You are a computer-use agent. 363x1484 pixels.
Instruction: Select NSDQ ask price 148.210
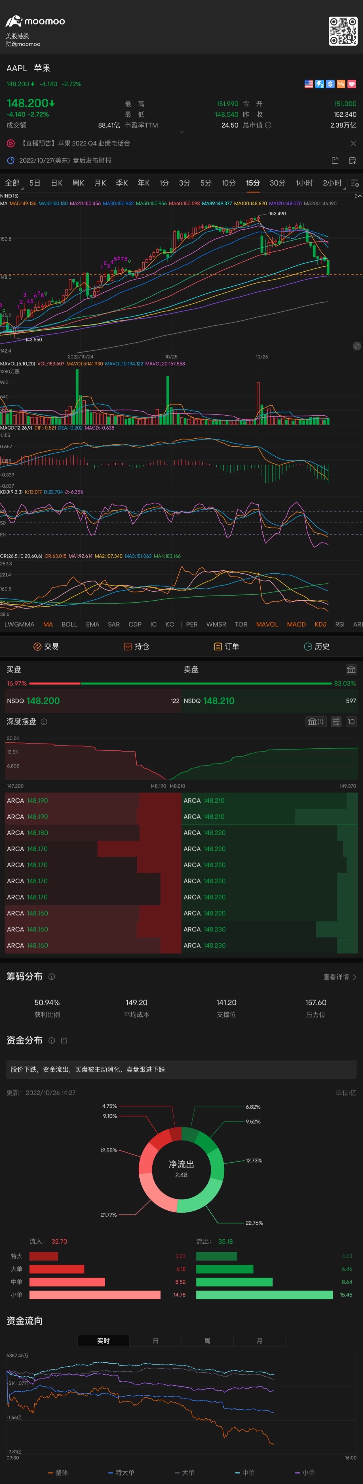pos(270,701)
